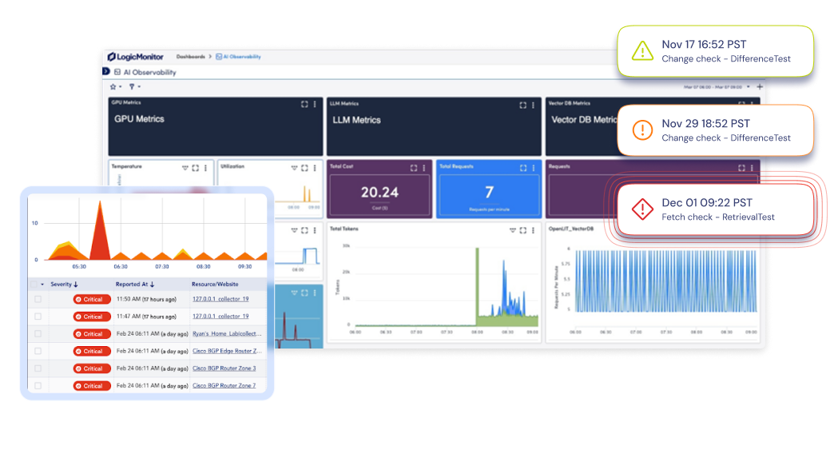This screenshot has height=470, width=834.
Task: Check the Cisco BGP Edge Router row checkbox
Action: tap(38, 351)
